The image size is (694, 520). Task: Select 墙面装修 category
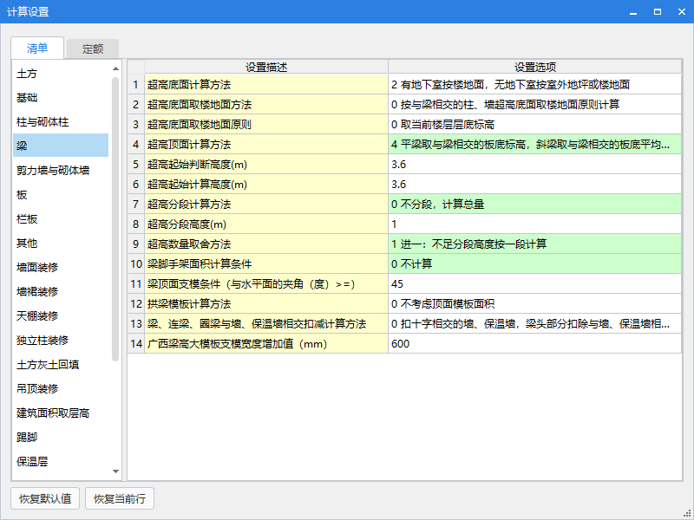61,268
